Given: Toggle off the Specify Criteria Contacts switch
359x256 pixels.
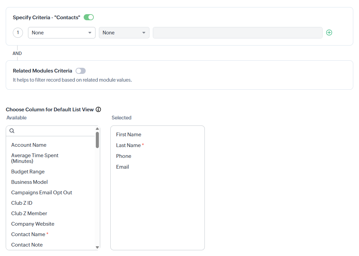Looking at the screenshot, I should pyautogui.click(x=89, y=17).
